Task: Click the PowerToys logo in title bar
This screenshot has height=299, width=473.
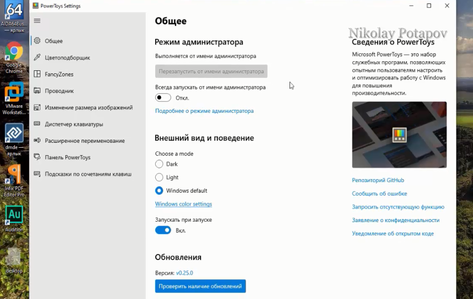Action: 35,6
